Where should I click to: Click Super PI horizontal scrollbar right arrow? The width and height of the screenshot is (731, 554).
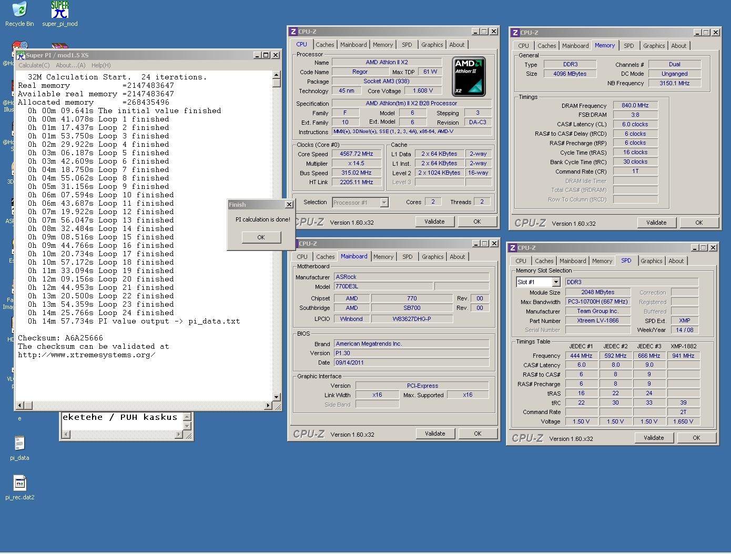[268, 406]
